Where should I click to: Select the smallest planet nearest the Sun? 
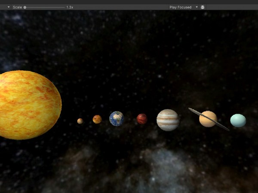[80, 121]
